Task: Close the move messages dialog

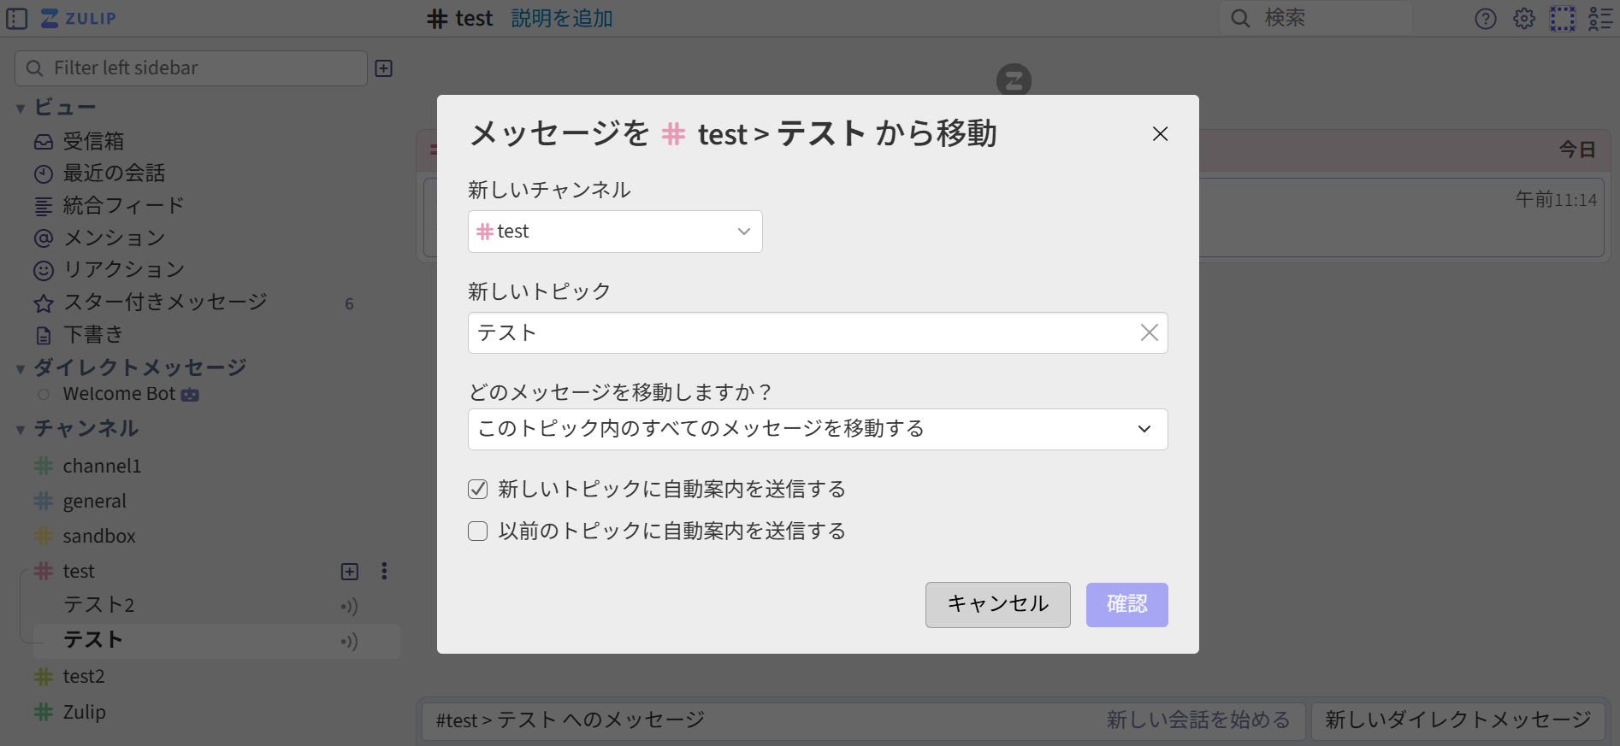Action: click(1160, 134)
